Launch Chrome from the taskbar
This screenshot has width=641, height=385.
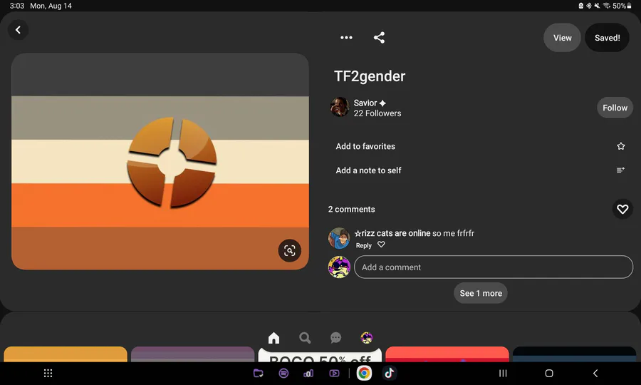(364, 373)
